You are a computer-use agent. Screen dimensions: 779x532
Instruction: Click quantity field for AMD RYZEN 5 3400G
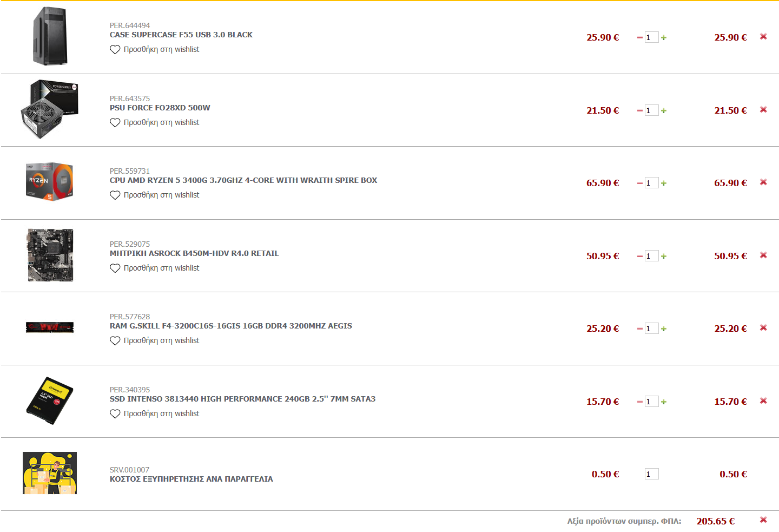[651, 183]
